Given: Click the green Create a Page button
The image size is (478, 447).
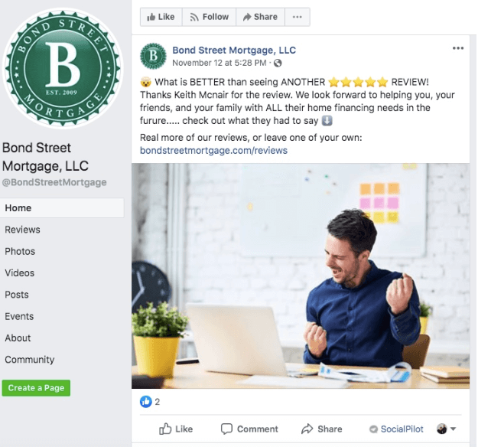Looking at the screenshot, I should point(36,388).
